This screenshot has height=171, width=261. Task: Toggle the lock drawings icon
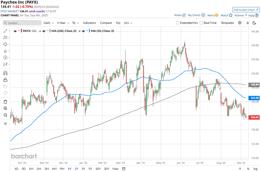click(5, 80)
